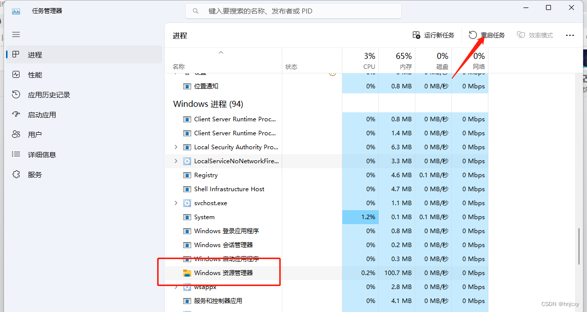This screenshot has width=587, height=312.
Task: Click 重启任务 restart task button
Action: coord(487,35)
